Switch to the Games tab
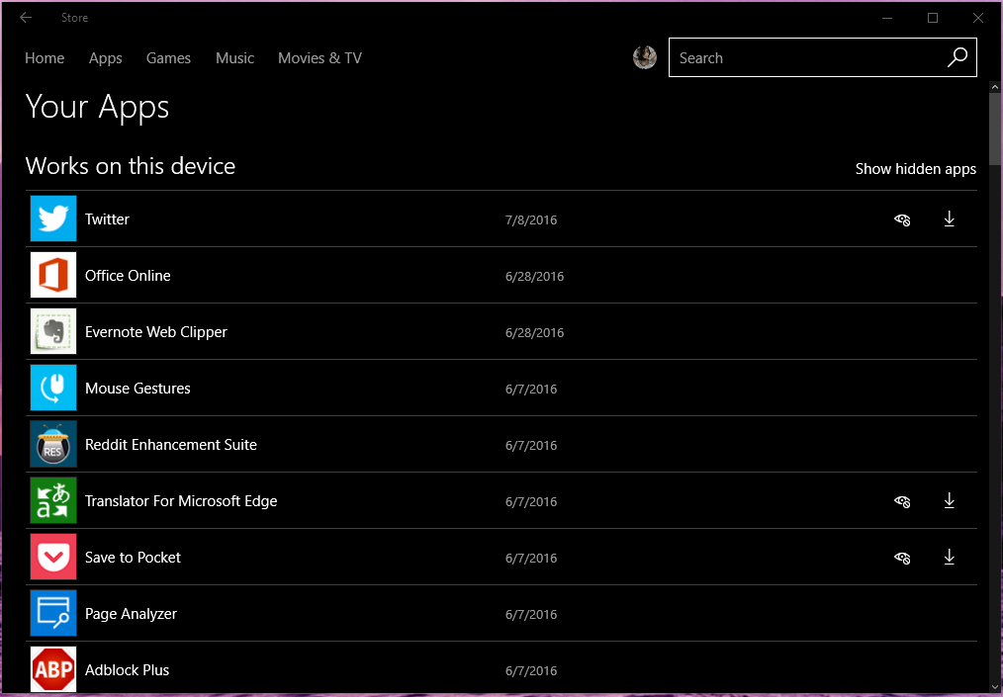Viewport: 1003px width, 697px height. [x=168, y=58]
